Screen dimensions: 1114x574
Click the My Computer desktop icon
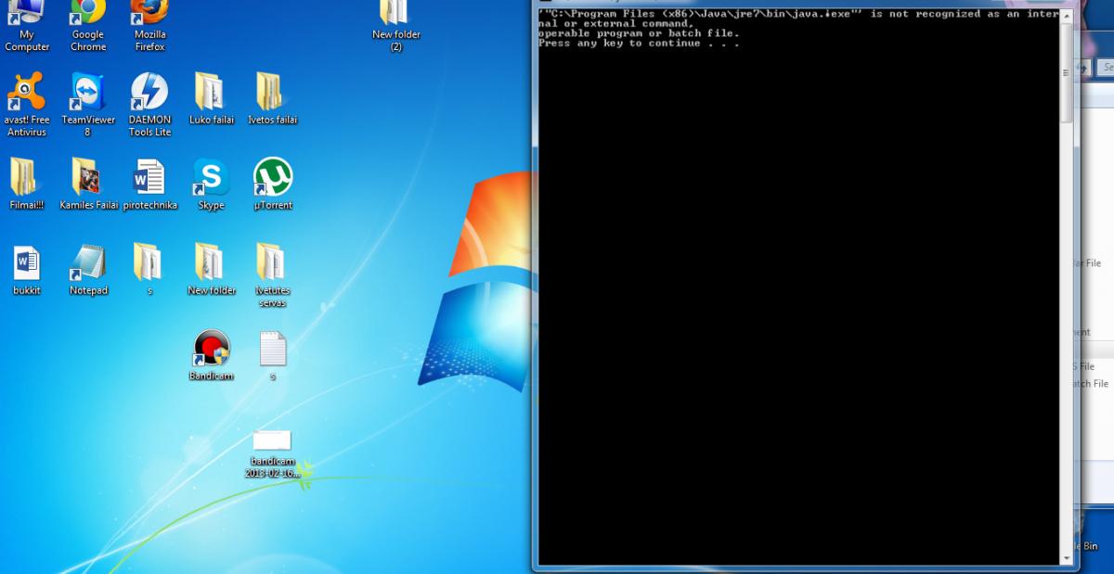click(26, 14)
